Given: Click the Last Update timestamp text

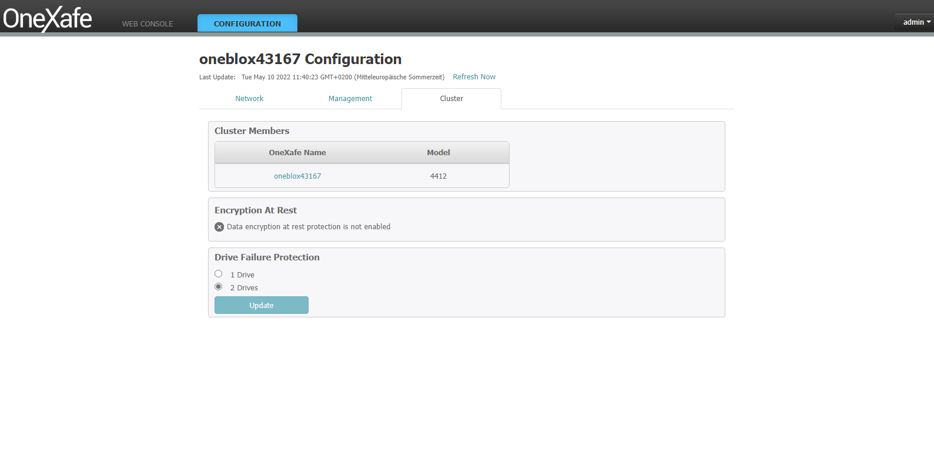Looking at the screenshot, I should tap(343, 77).
